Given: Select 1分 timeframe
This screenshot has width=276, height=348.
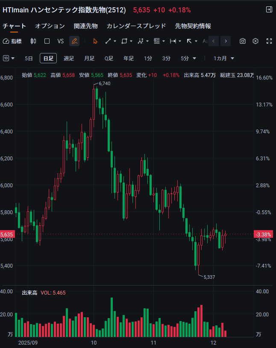Looking at the screenshot, I should 148,59.
